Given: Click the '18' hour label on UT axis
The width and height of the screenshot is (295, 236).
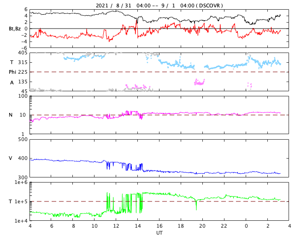Looking at the screenshot, I should pyautogui.click(x=181, y=226).
